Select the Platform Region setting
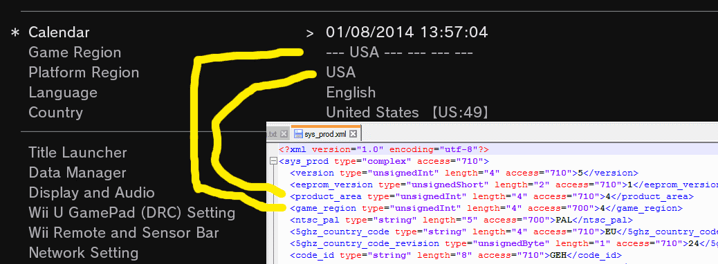Viewport: 718px width, 264px height. [84, 73]
